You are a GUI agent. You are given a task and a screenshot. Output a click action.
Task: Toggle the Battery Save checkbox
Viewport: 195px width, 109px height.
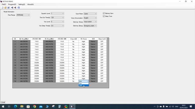[104, 13]
